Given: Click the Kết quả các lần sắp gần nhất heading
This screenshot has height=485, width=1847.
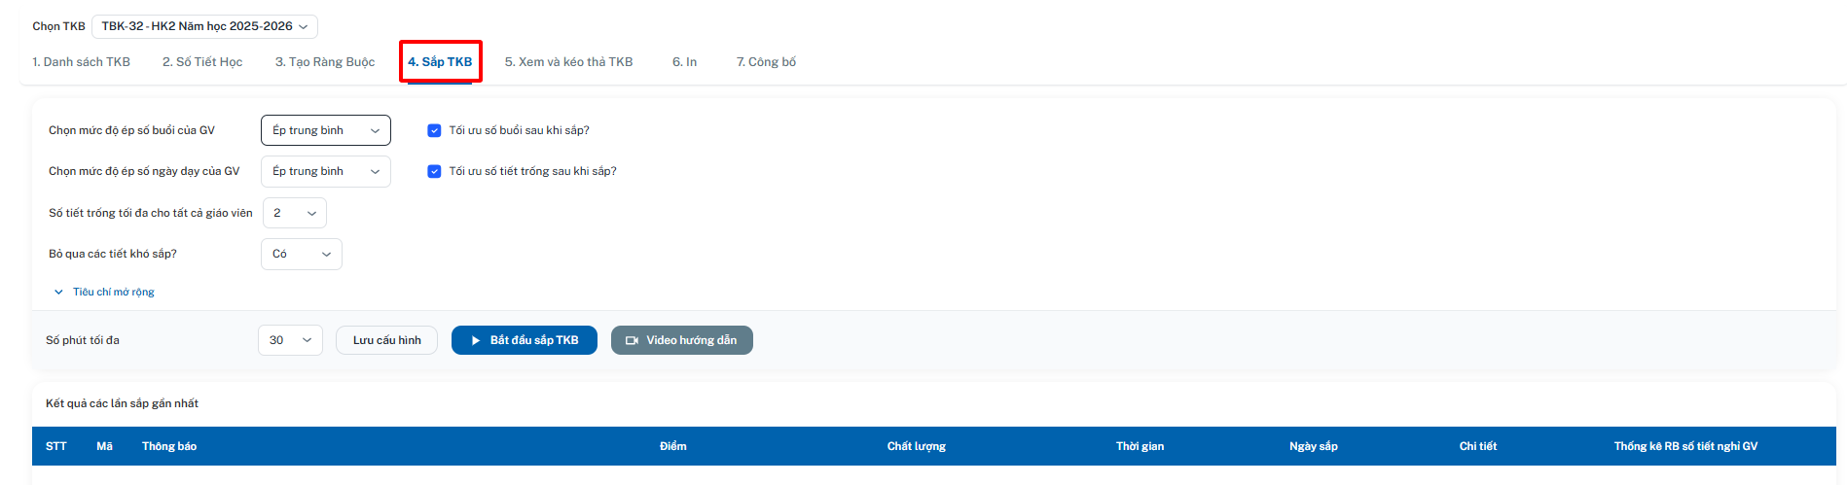Looking at the screenshot, I should tap(122, 403).
